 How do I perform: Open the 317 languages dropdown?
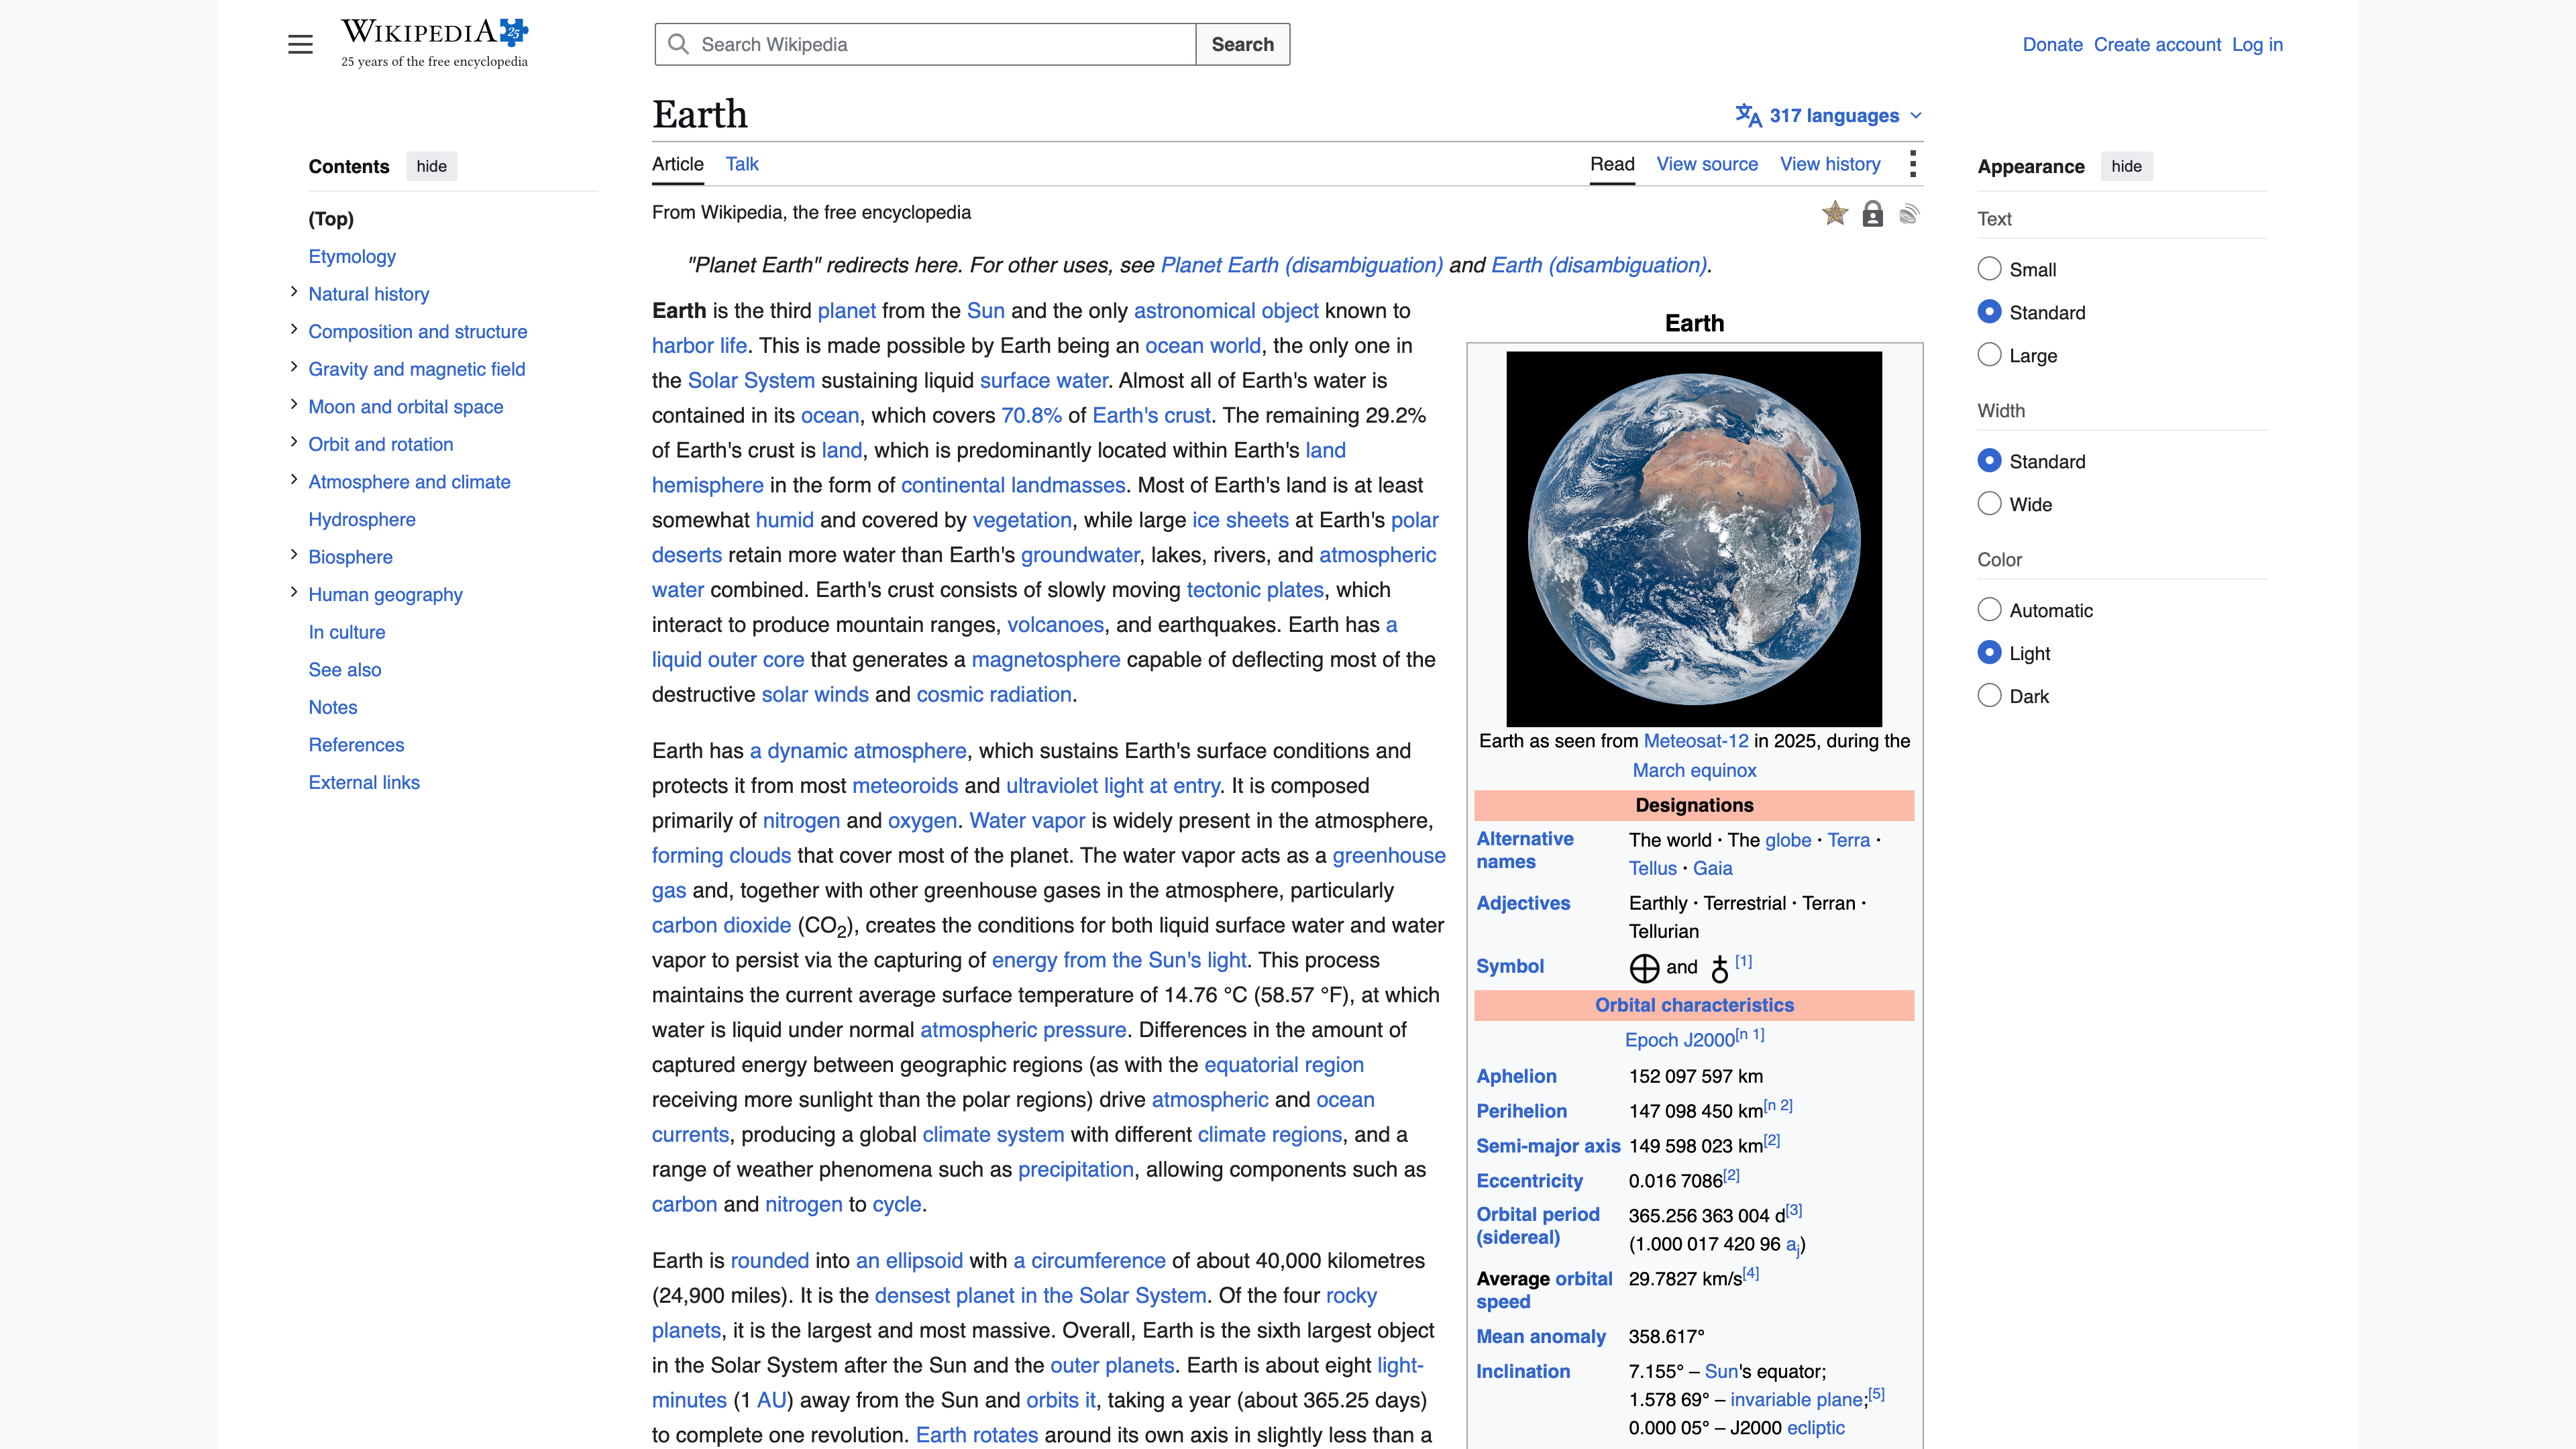[1829, 115]
